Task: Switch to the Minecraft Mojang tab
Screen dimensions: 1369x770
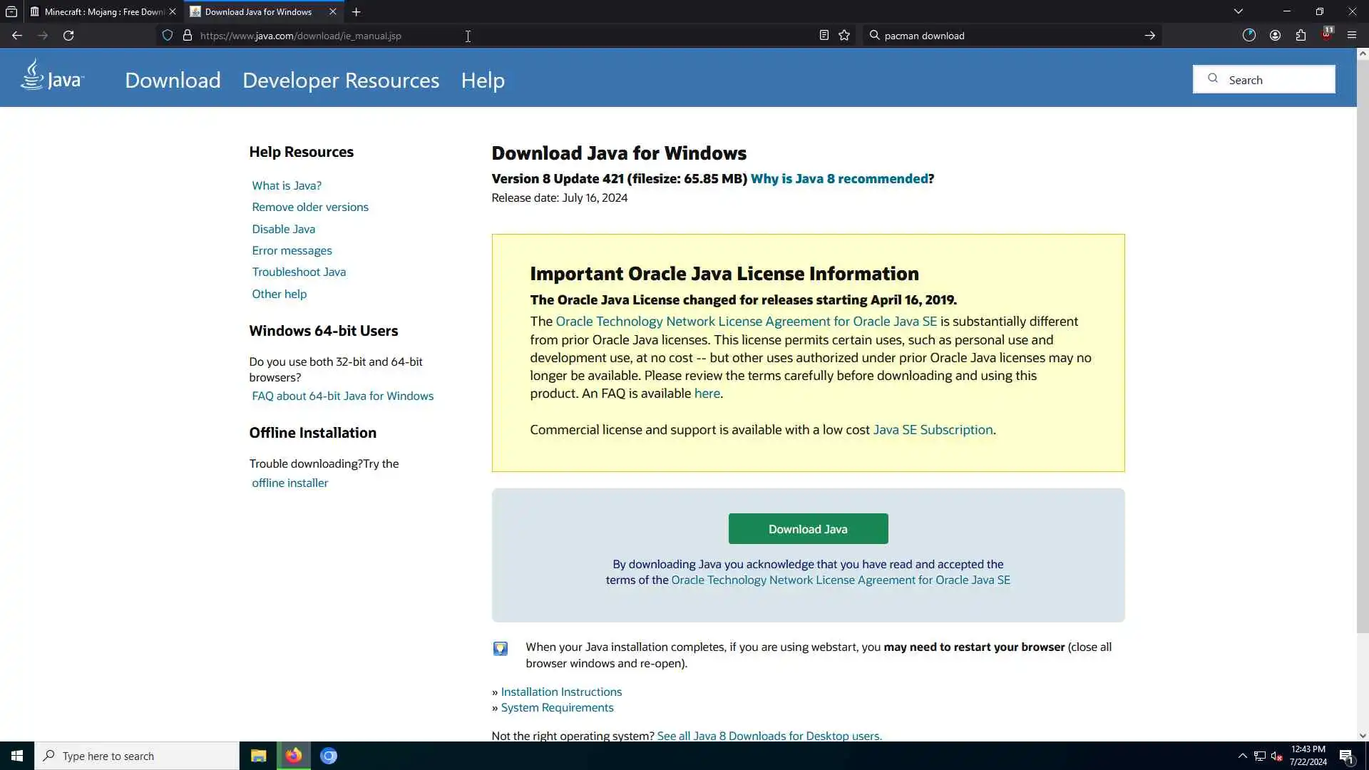Action: [100, 12]
